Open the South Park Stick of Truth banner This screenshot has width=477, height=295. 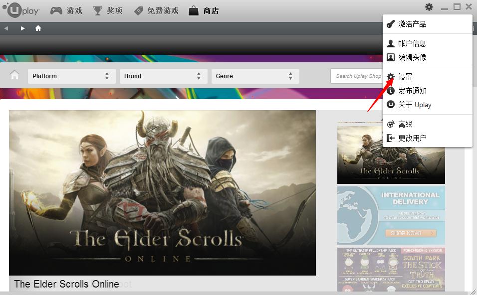(x=391, y=270)
